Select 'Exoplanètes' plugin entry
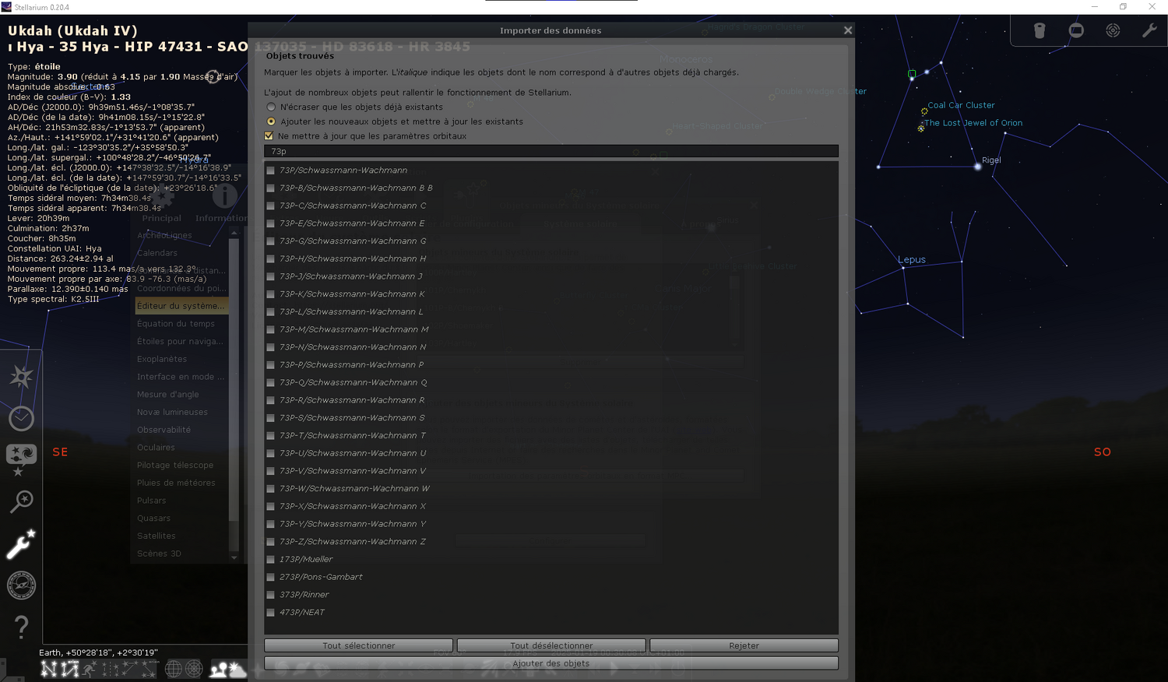The height and width of the screenshot is (682, 1168). point(181,359)
